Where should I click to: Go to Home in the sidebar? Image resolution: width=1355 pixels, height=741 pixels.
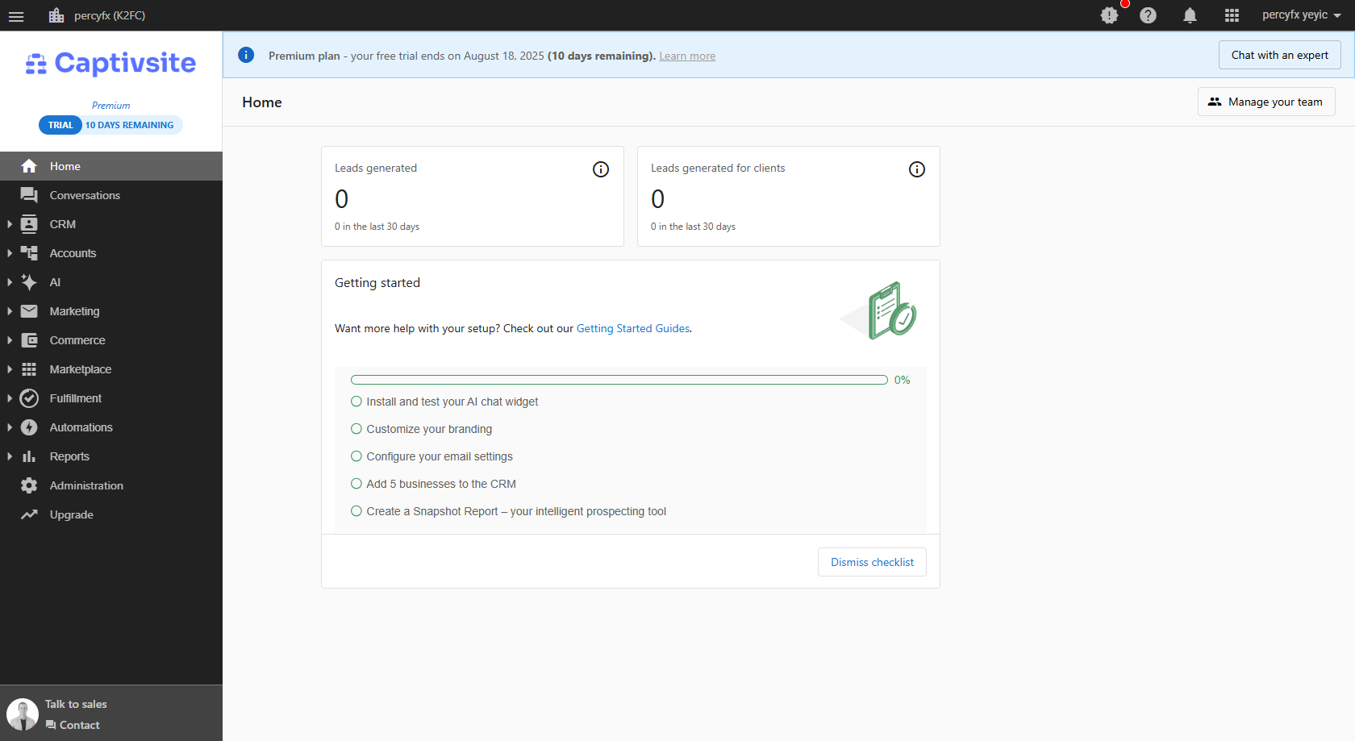(x=111, y=166)
